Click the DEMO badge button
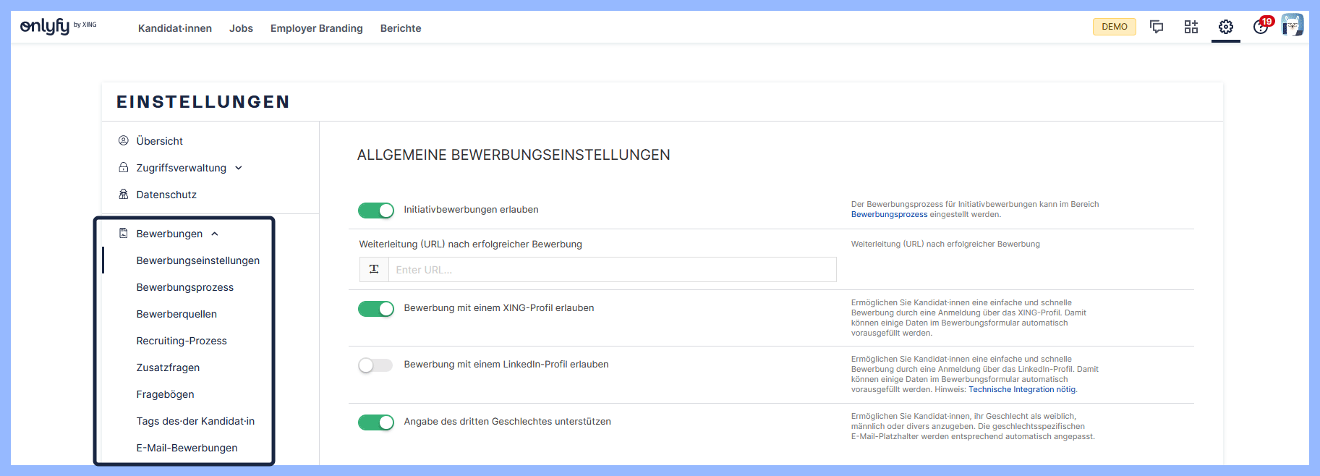1320x476 pixels. point(1115,27)
